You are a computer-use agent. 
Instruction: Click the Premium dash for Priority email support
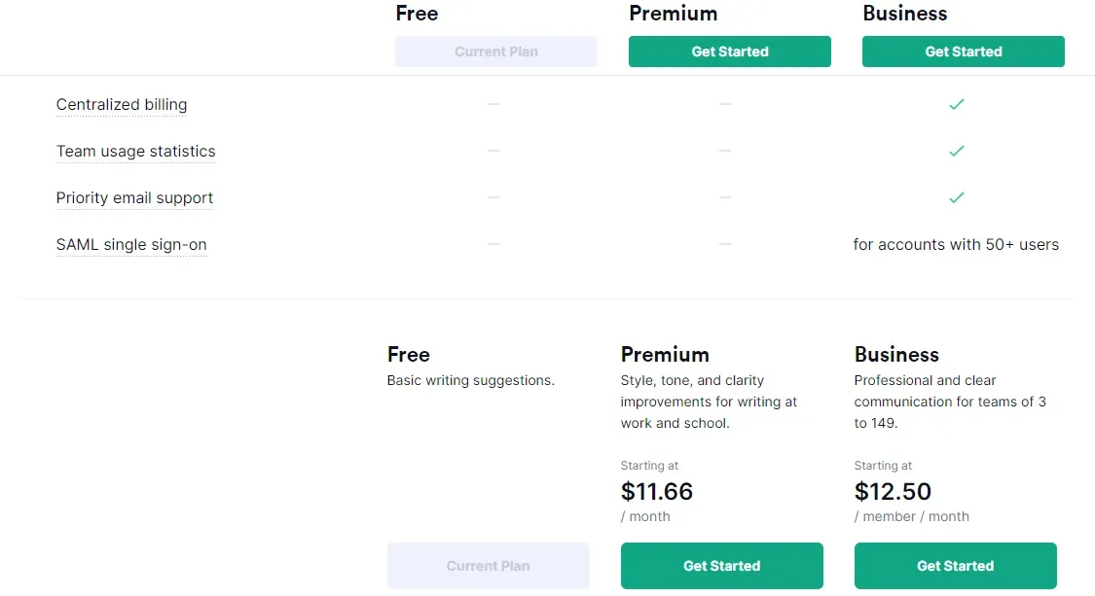(x=725, y=197)
